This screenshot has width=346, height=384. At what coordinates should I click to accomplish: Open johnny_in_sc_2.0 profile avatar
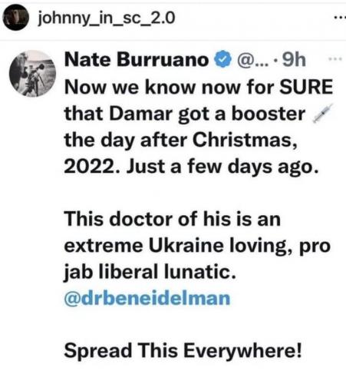pyautogui.click(x=15, y=18)
